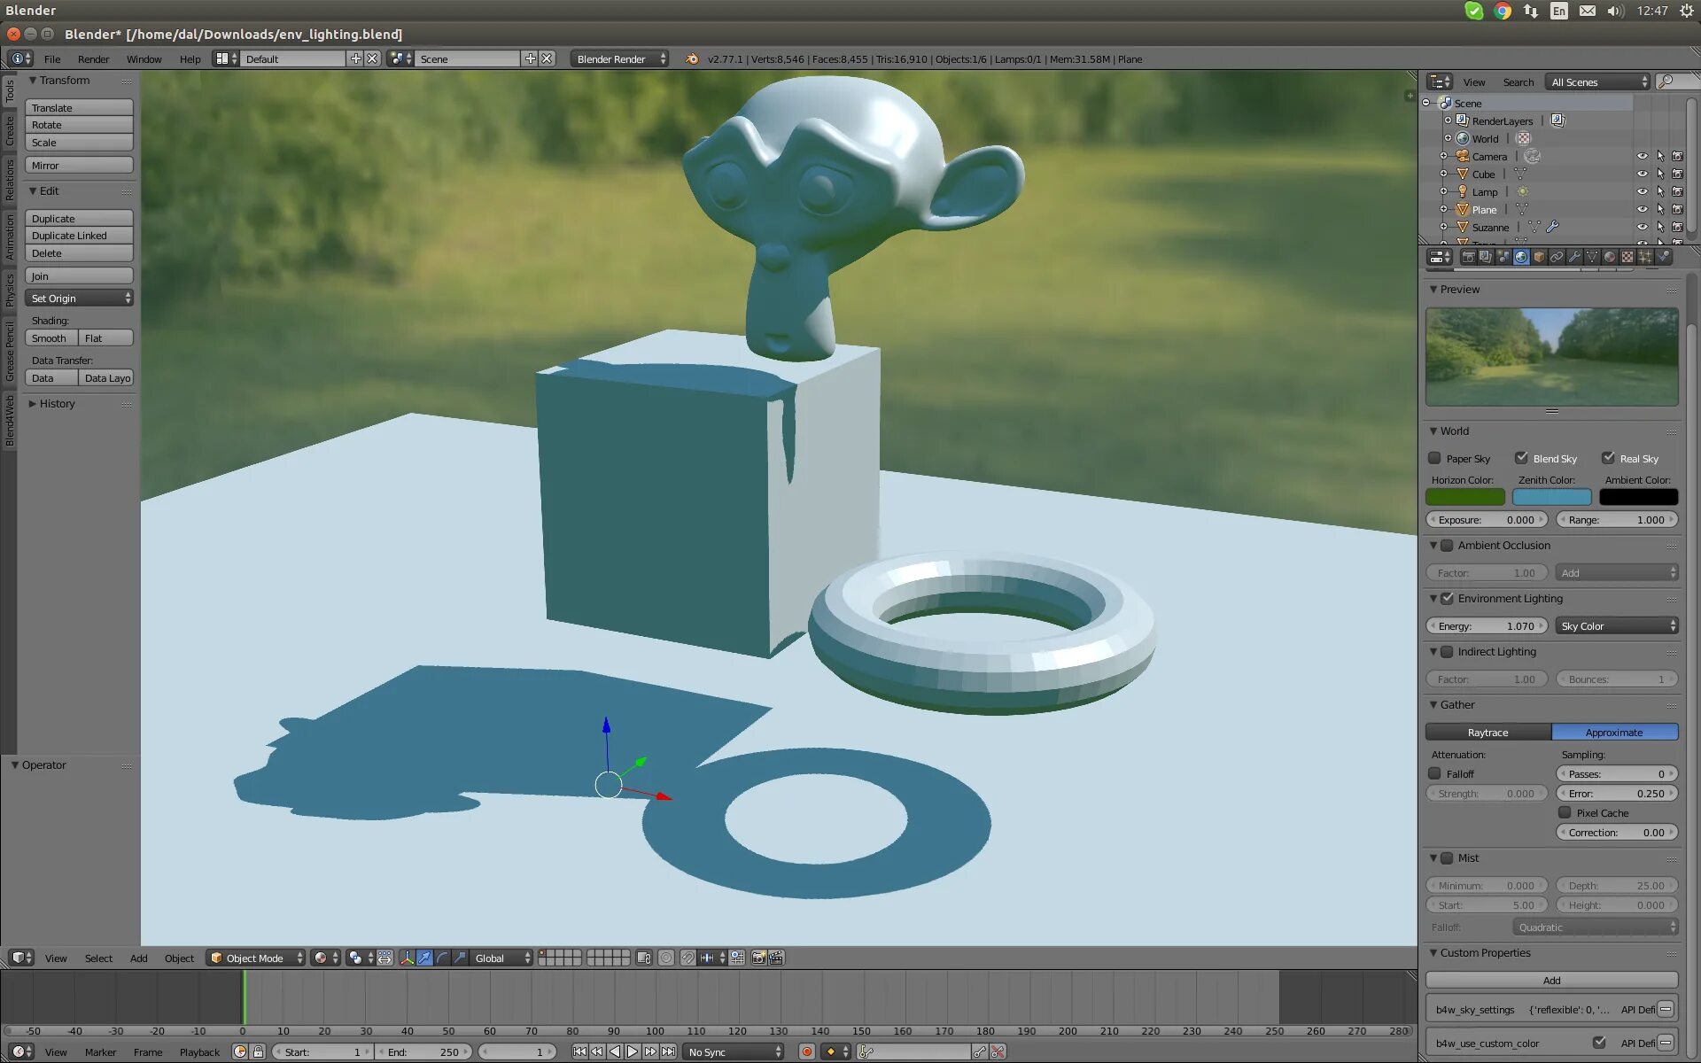1701x1063 pixels.
Task: Click the Smooth shading button
Action: point(50,338)
